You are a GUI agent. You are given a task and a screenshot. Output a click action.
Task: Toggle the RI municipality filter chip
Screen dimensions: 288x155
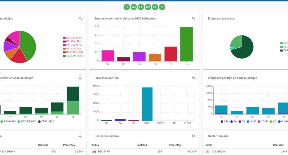coord(162,7)
